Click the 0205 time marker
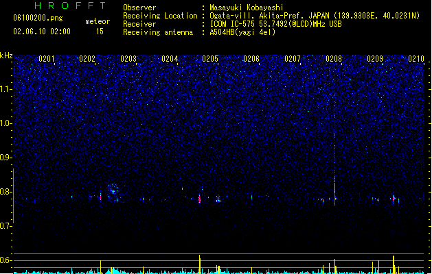Viewport: 432px width, 274px height. click(210, 59)
